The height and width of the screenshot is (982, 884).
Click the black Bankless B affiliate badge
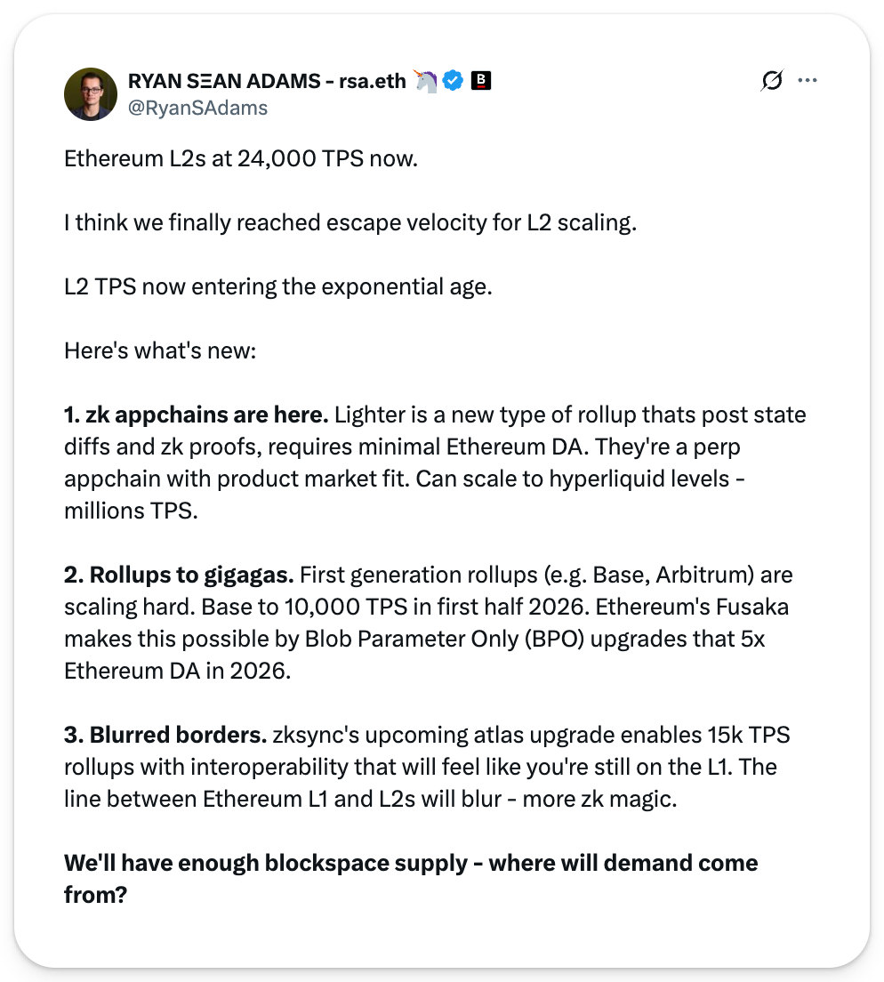coord(481,81)
